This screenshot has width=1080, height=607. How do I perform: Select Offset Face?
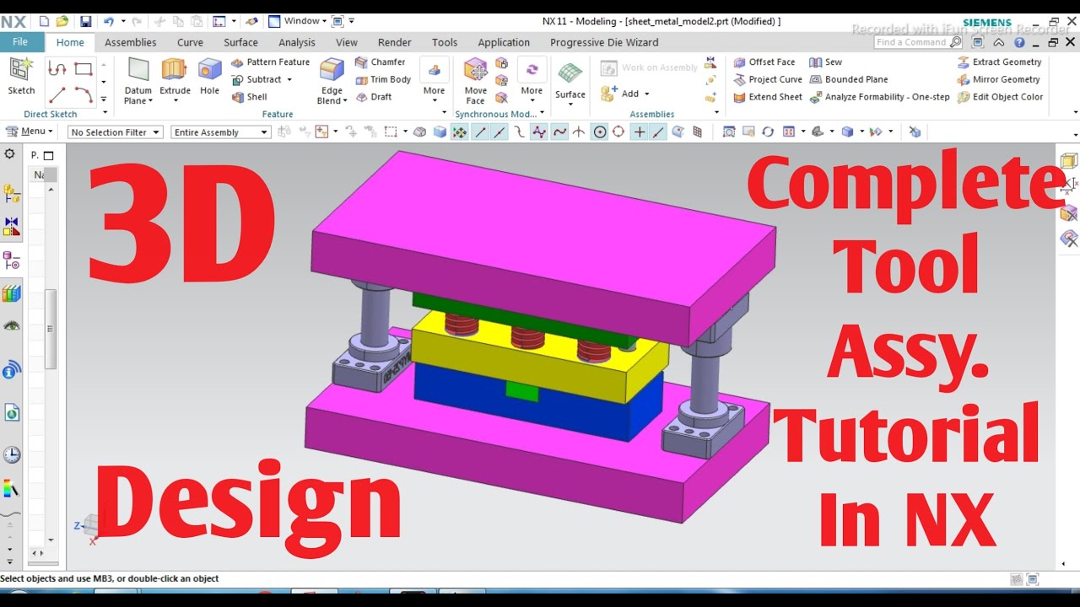764,62
